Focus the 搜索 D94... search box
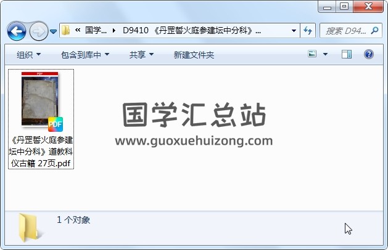Screen dimensions: 388x250 point(345,31)
